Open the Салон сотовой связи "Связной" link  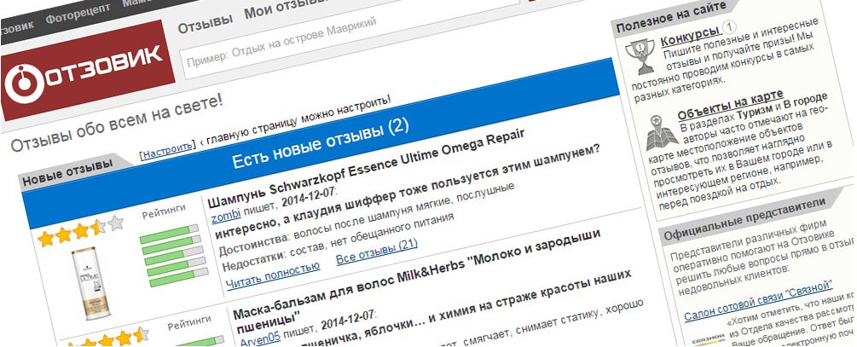[x=759, y=300]
